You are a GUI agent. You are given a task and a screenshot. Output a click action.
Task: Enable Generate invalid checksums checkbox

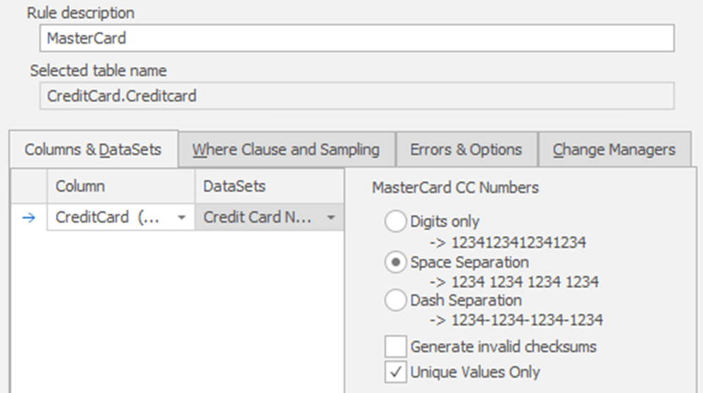tap(395, 347)
